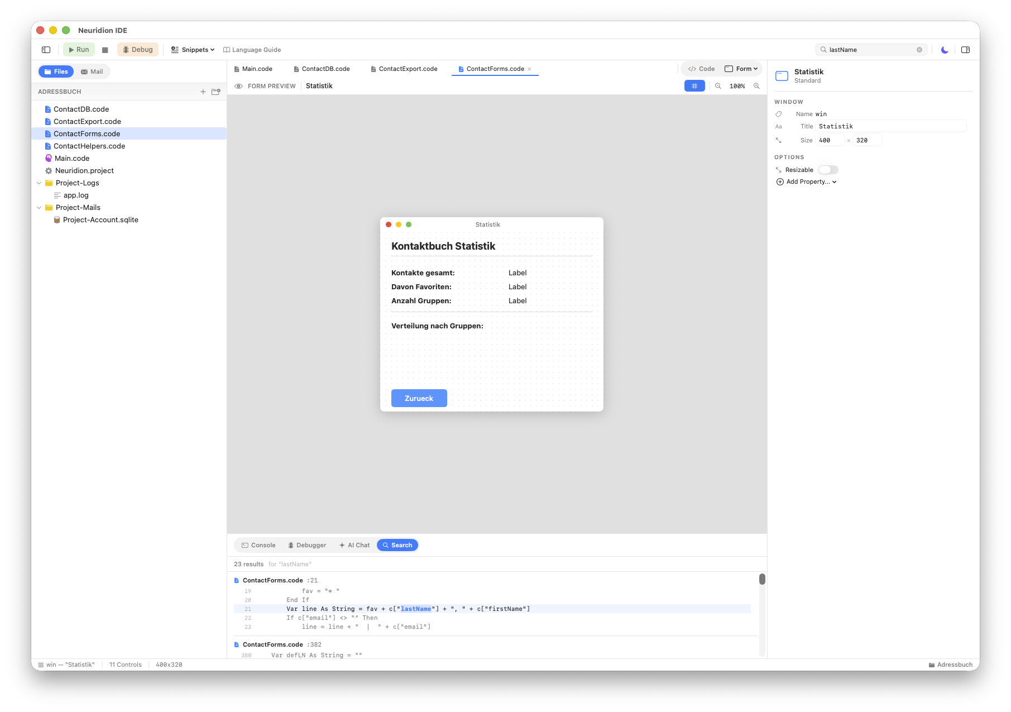This screenshot has height=712, width=1011.
Task: Enable the Resizable option for the window
Action: [828, 169]
